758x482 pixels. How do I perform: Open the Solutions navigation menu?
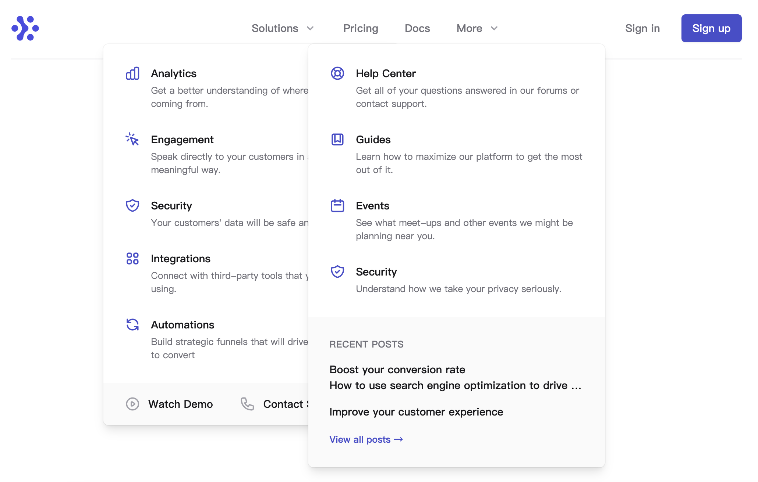(x=275, y=28)
